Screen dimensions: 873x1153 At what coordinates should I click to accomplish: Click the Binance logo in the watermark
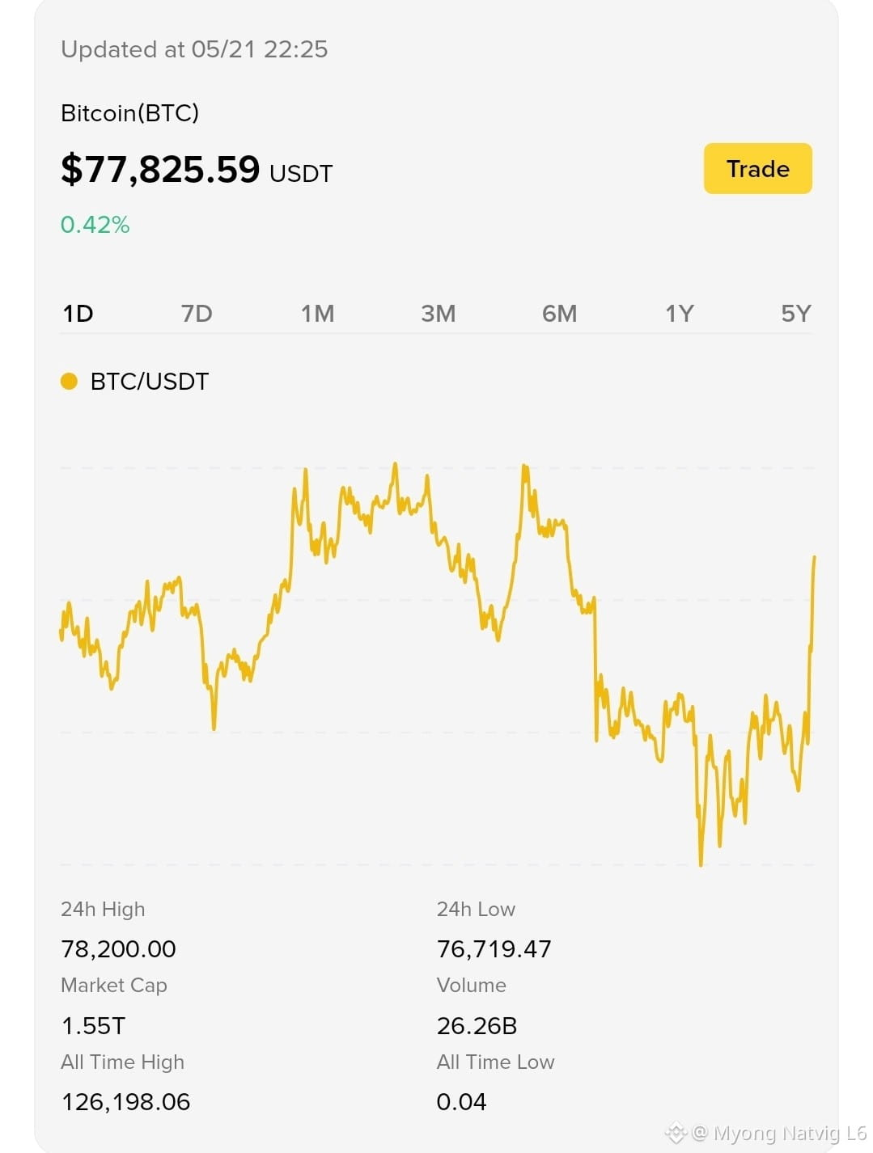pyautogui.click(x=676, y=1134)
